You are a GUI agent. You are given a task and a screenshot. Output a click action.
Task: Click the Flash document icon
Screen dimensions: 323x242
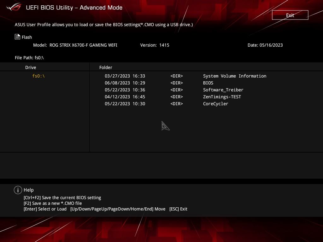click(17, 37)
